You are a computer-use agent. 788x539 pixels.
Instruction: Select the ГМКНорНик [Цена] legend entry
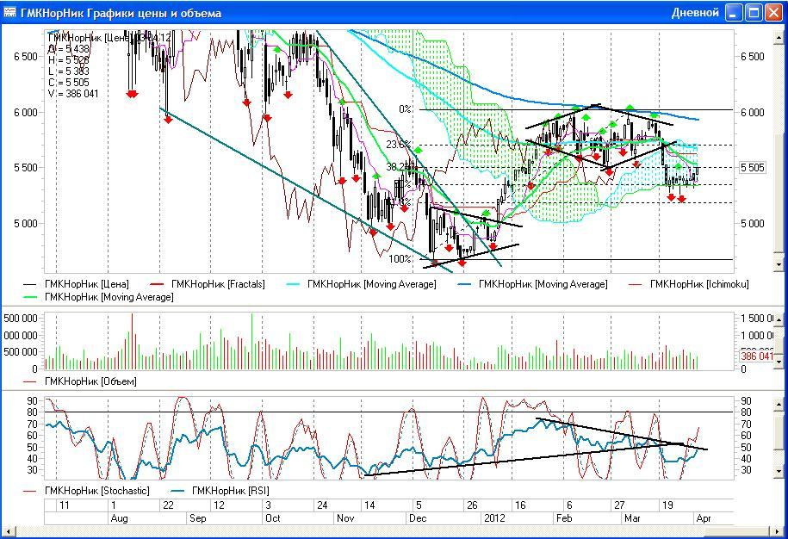[76, 284]
